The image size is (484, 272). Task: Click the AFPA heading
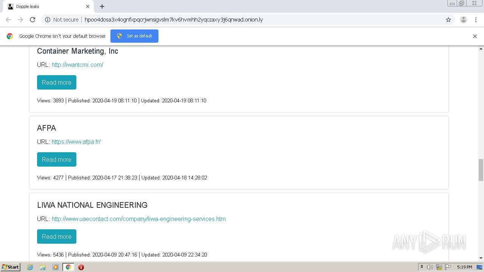[47, 128]
